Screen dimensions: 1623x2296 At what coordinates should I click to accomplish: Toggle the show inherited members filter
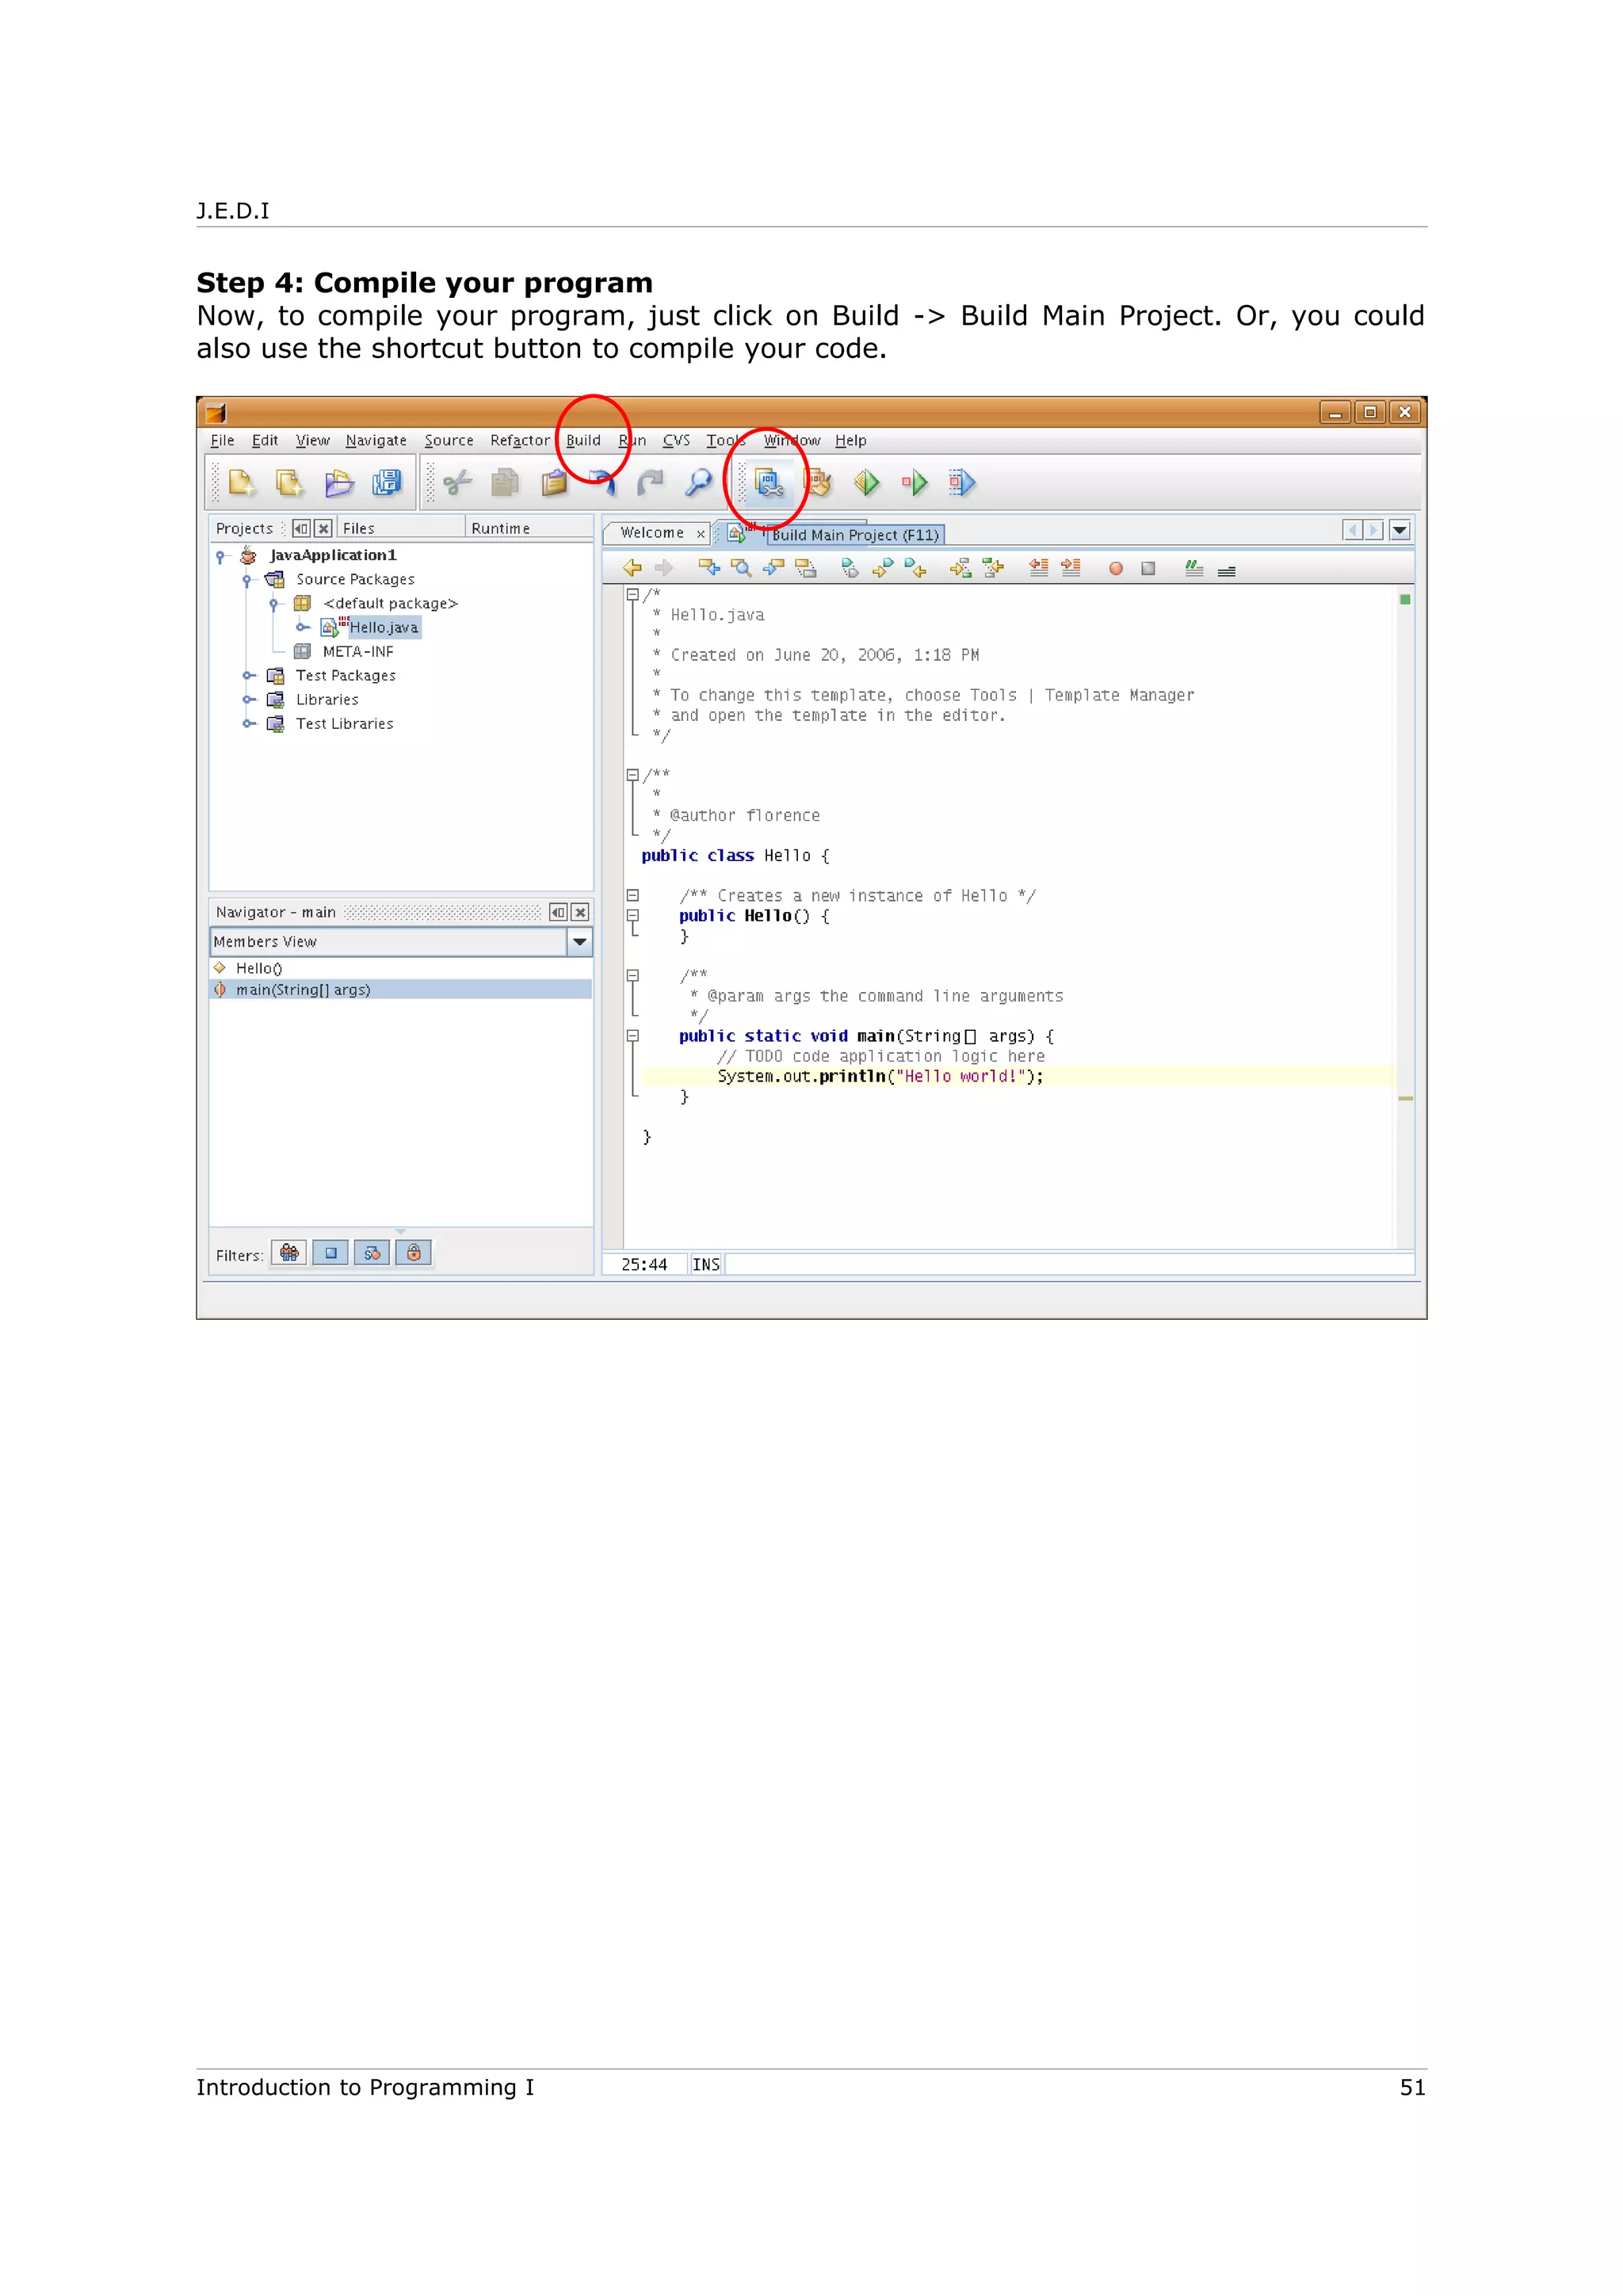pyautogui.click(x=289, y=1253)
